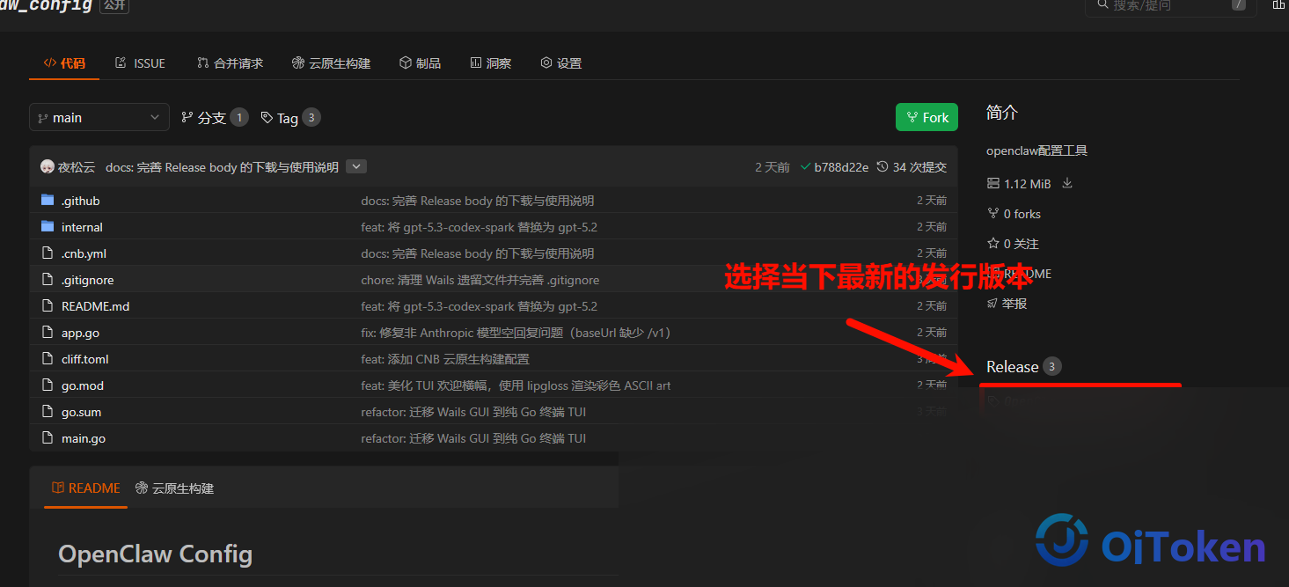Open the Tag list link

click(290, 118)
